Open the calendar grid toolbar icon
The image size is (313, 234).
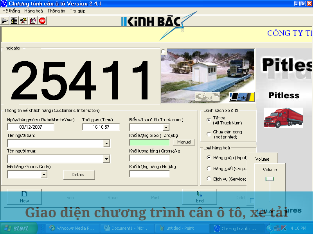coord(14,21)
